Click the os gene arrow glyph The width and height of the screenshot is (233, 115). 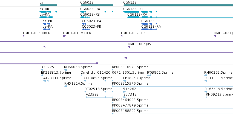(48, 5)
